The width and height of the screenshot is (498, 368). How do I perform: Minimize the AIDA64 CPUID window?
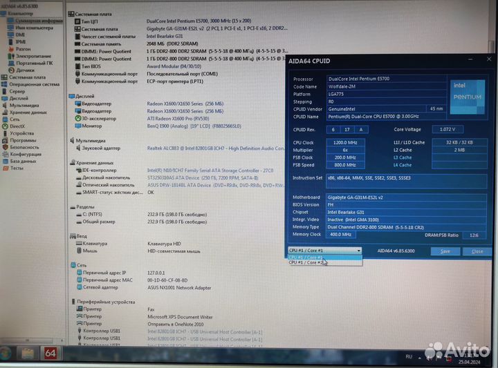tap(470, 59)
